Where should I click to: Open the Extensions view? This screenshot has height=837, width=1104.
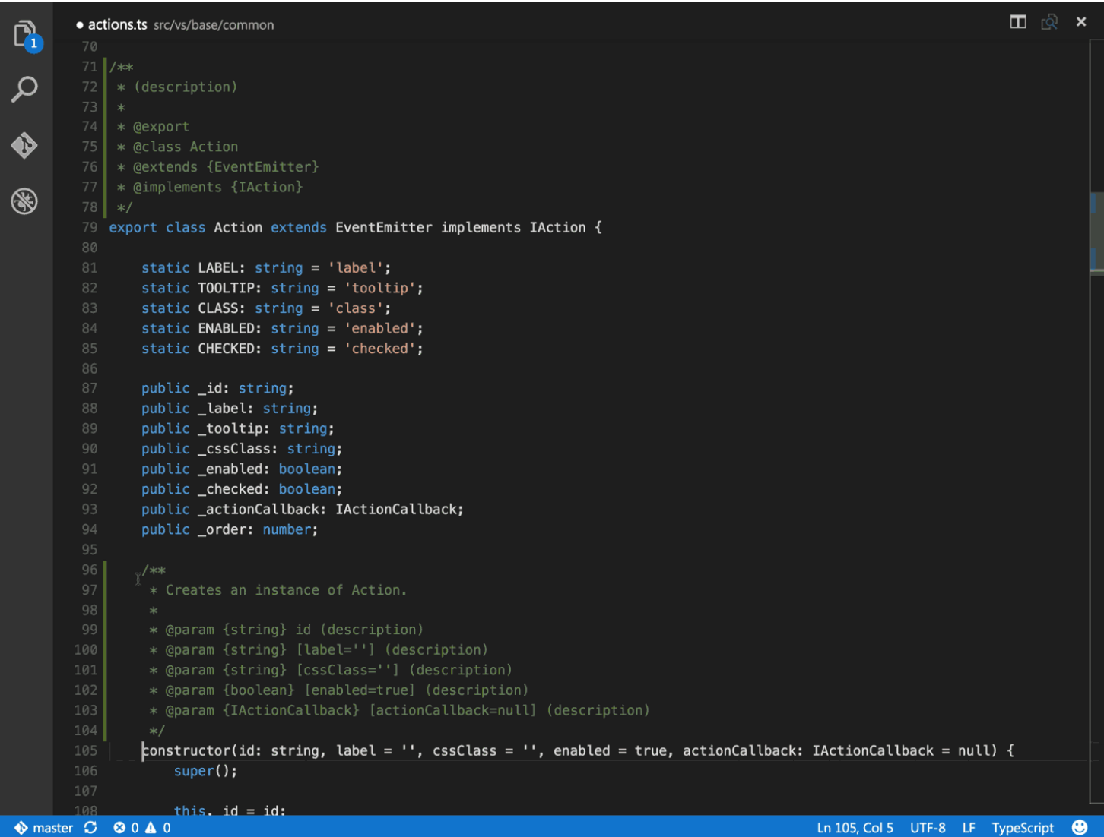tap(24, 201)
